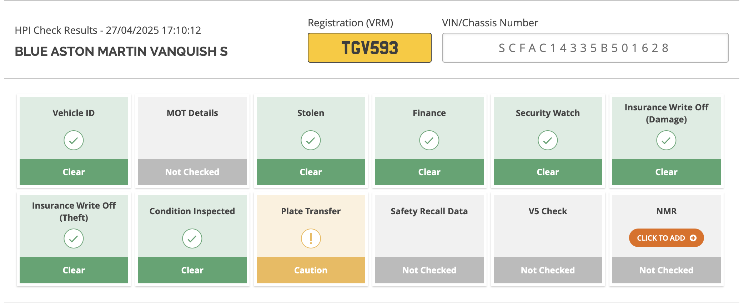Select the TGV593 registration plate field
Viewport: 744px width, 304px height.
point(370,48)
